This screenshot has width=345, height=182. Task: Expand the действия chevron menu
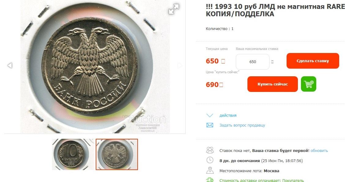pyautogui.click(x=210, y=115)
